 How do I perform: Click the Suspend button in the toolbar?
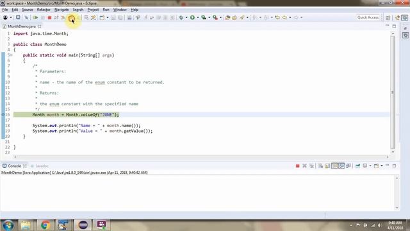tap(43, 17)
